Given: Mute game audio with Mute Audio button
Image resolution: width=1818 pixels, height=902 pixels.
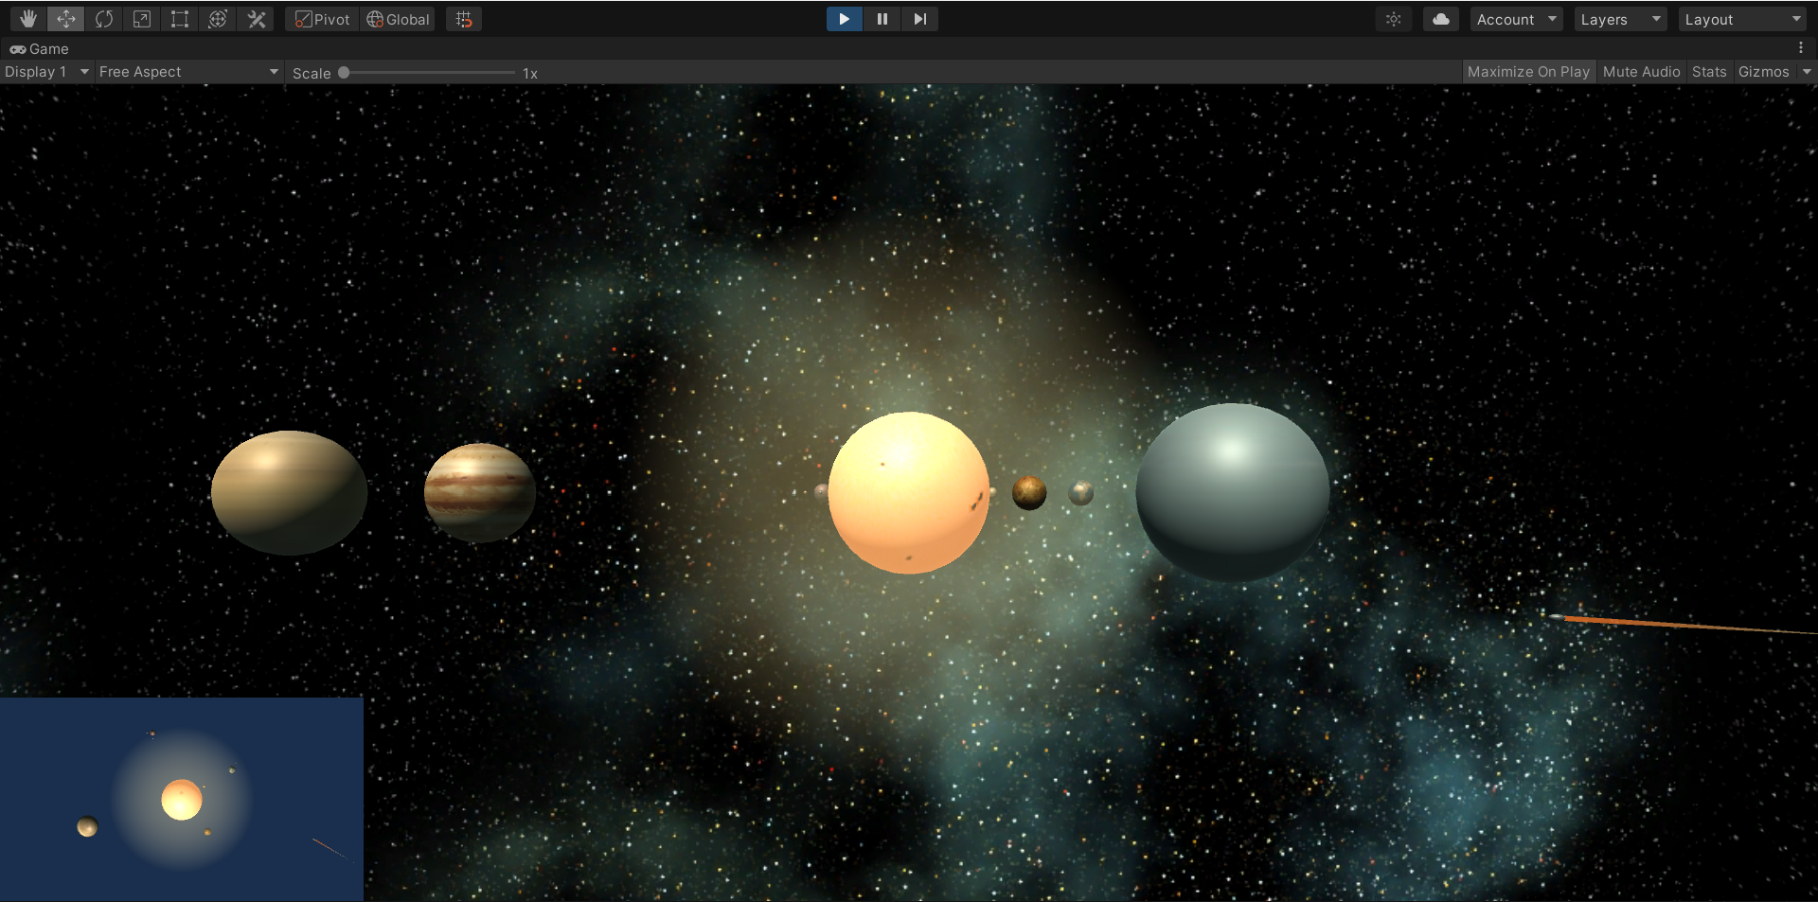Looking at the screenshot, I should pos(1641,71).
